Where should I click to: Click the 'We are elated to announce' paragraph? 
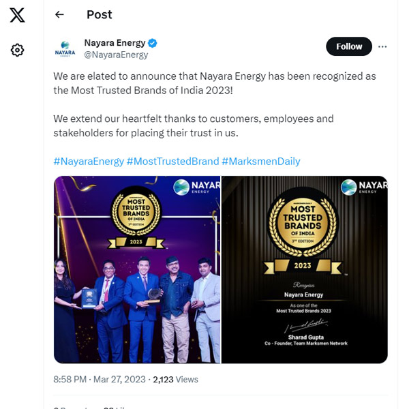215,83
